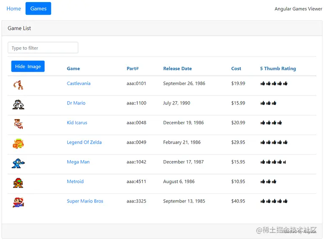Click the Kid Icarus sprite image
Screen dimensions: 324x241
pyautogui.click(x=19, y=124)
